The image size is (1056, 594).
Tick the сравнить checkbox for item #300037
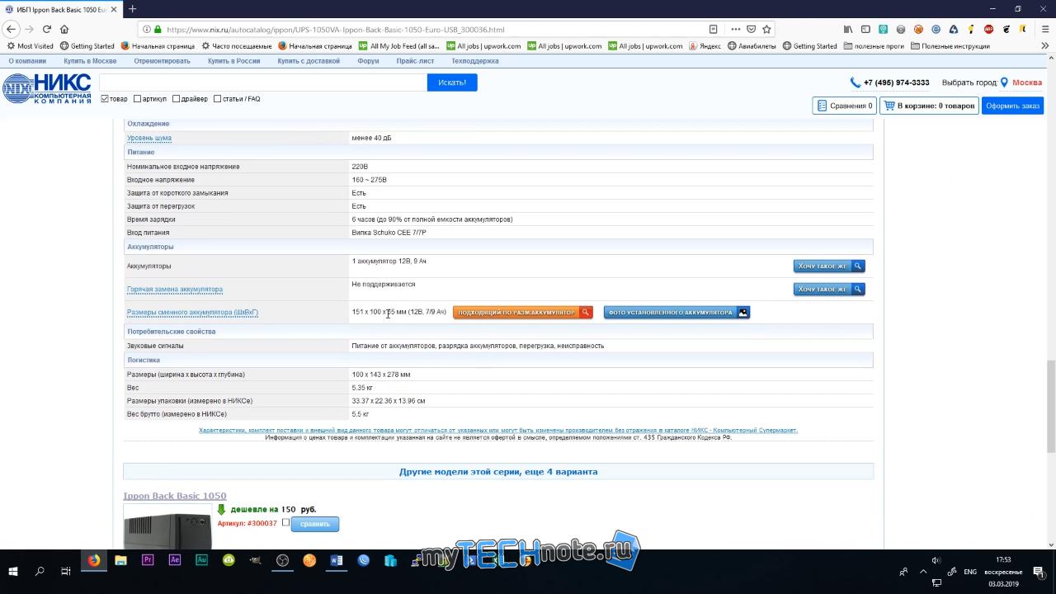click(x=285, y=522)
